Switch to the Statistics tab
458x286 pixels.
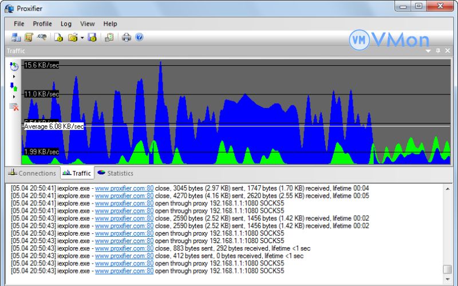tap(115, 173)
